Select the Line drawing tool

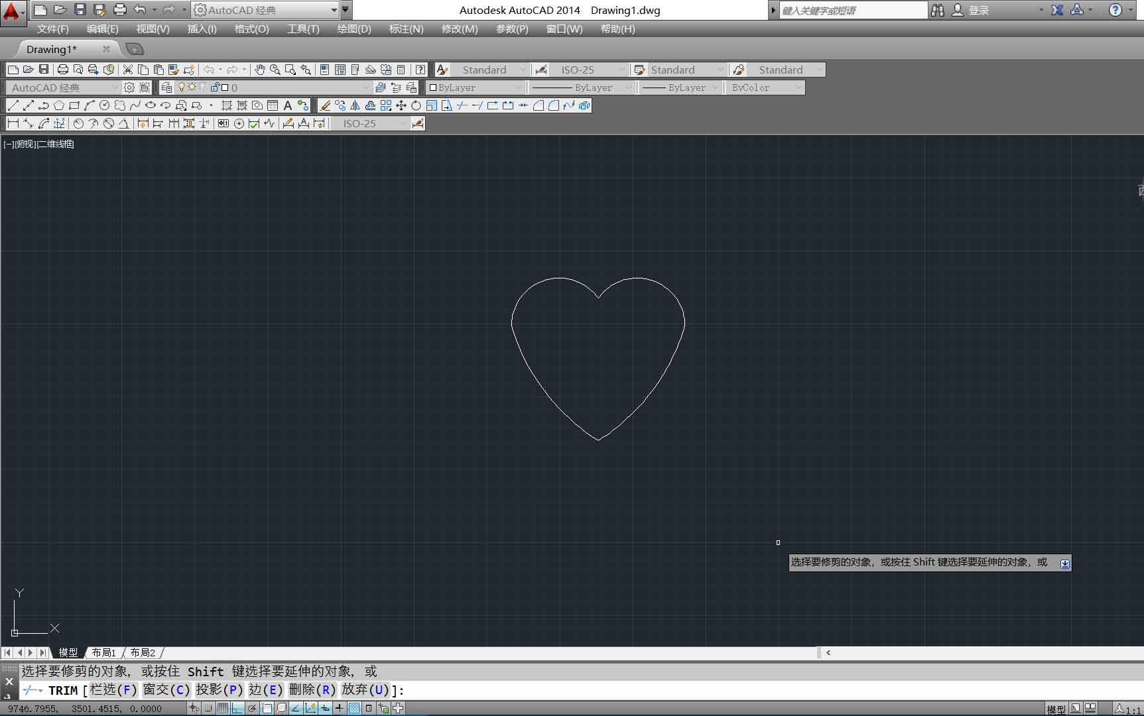point(13,105)
